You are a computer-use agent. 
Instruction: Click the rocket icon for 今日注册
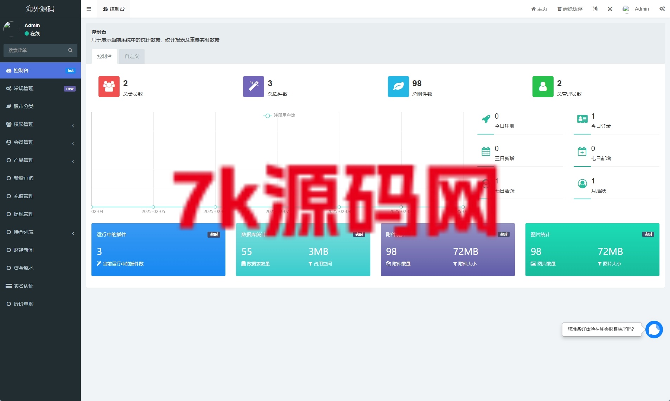pyautogui.click(x=486, y=119)
